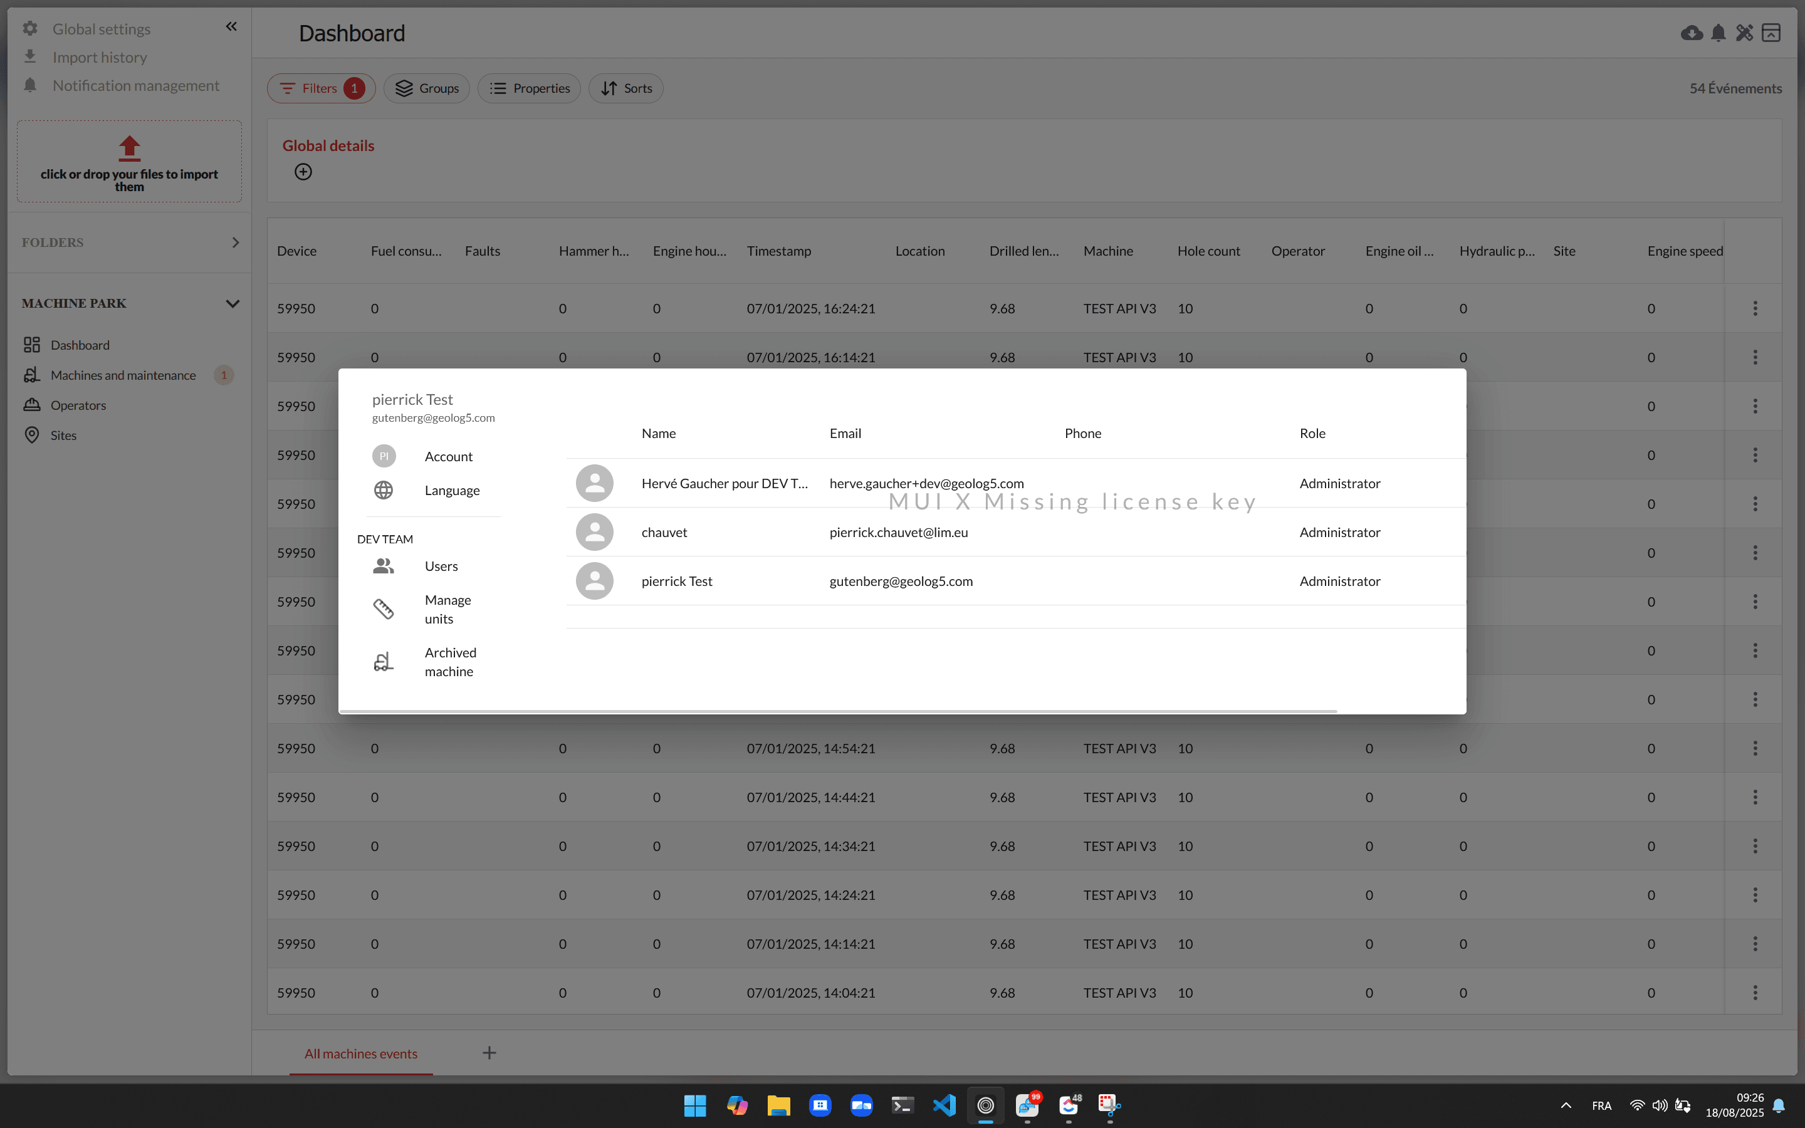Image resolution: width=1805 pixels, height=1128 pixels.
Task: Collapse the MACHINE PARK section
Action: click(x=232, y=304)
